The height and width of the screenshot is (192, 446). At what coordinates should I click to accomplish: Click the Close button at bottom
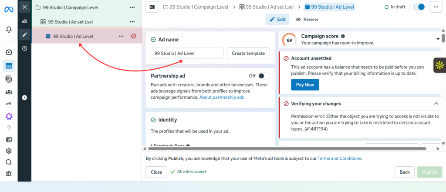coord(156,172)
